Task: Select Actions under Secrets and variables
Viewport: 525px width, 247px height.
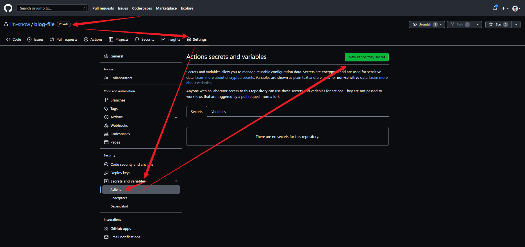Action: pyautogui.click(x=141, y=190)
